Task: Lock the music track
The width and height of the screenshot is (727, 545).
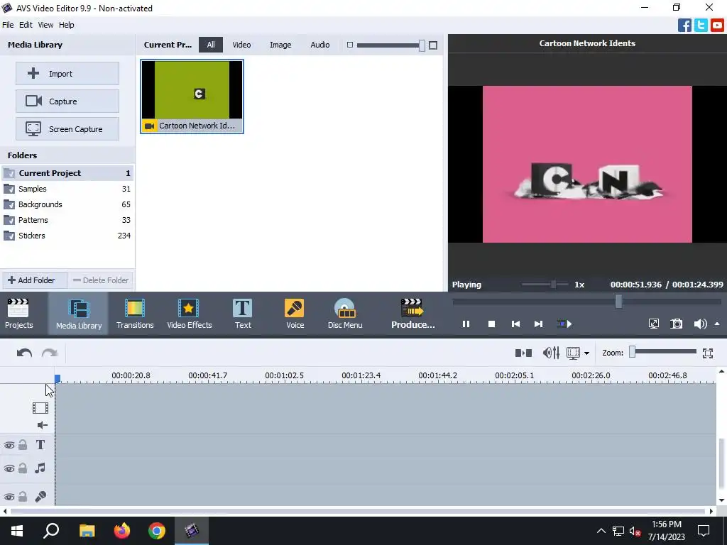Action: click(x=23, y=468)
